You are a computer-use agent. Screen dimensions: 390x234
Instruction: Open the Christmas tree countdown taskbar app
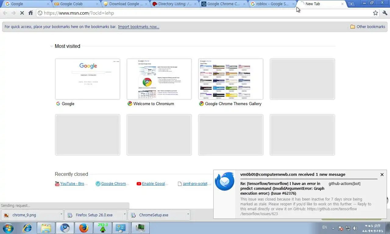[x=103, y=228]
